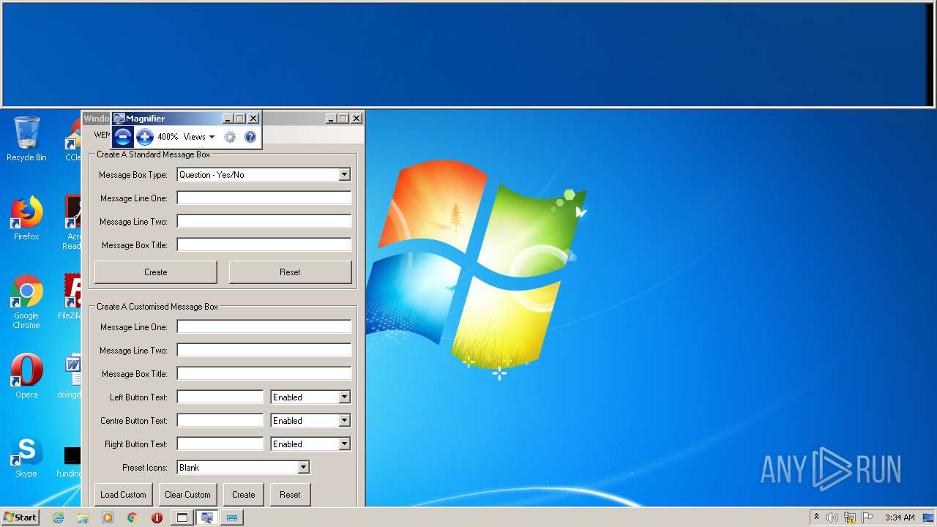Open Windows Media Player taskbar icon

coord(108,517)
